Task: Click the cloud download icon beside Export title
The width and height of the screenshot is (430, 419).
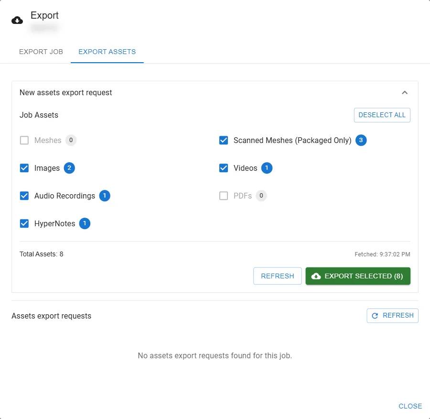Action: tap(17, 20)
